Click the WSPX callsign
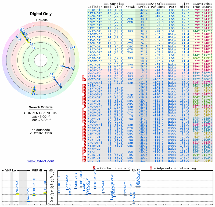The height and width of the screenshot is (207, 215). coord(91,151)
